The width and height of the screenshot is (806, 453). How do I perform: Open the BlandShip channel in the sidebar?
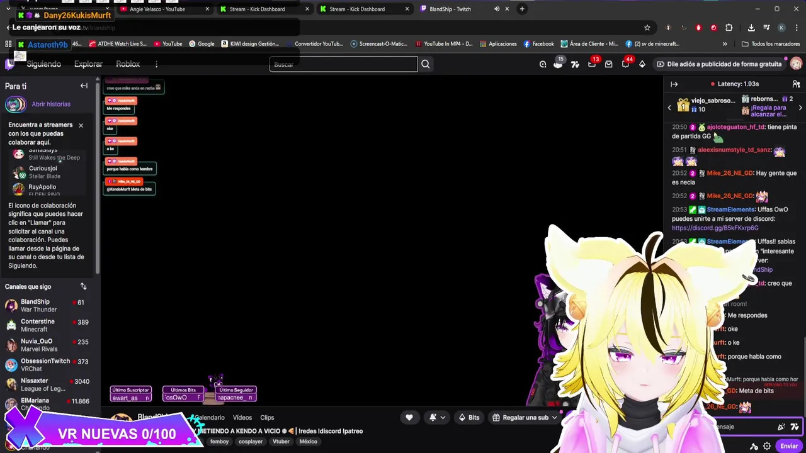click(x=47, y=306)
